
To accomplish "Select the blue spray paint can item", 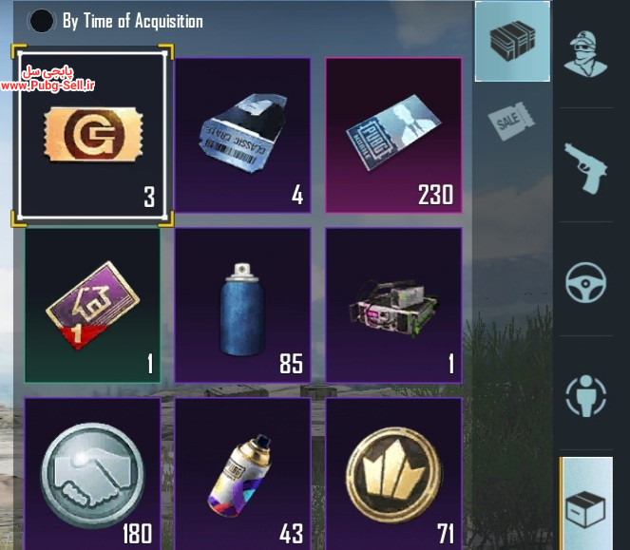I will [x=243, y=305].
